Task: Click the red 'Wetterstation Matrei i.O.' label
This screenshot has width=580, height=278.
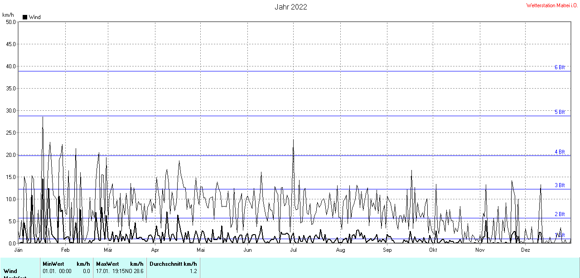Action: (x=552, y=5)
